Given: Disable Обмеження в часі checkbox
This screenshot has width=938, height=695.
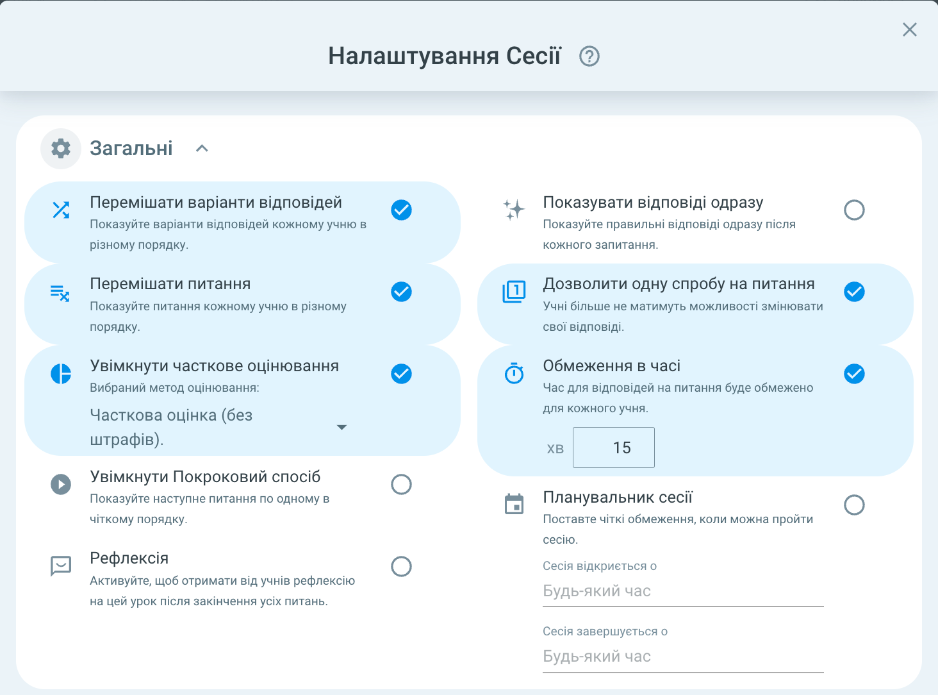Looking at the screenshot, I should point(854,374).
